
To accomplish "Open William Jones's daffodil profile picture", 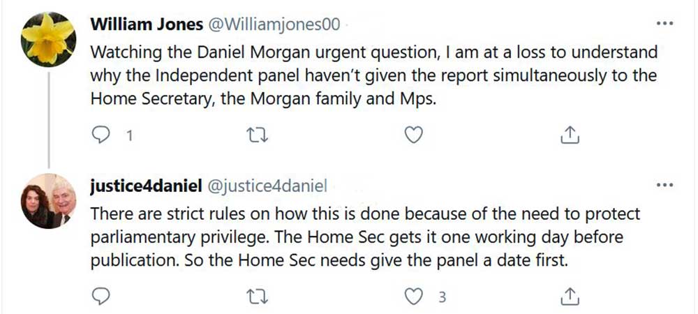I will click(x=47, y=39).
